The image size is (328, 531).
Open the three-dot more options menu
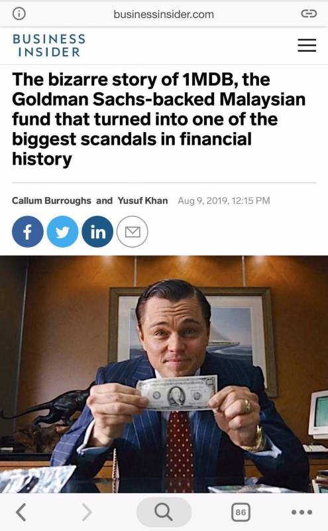[302, 512]
